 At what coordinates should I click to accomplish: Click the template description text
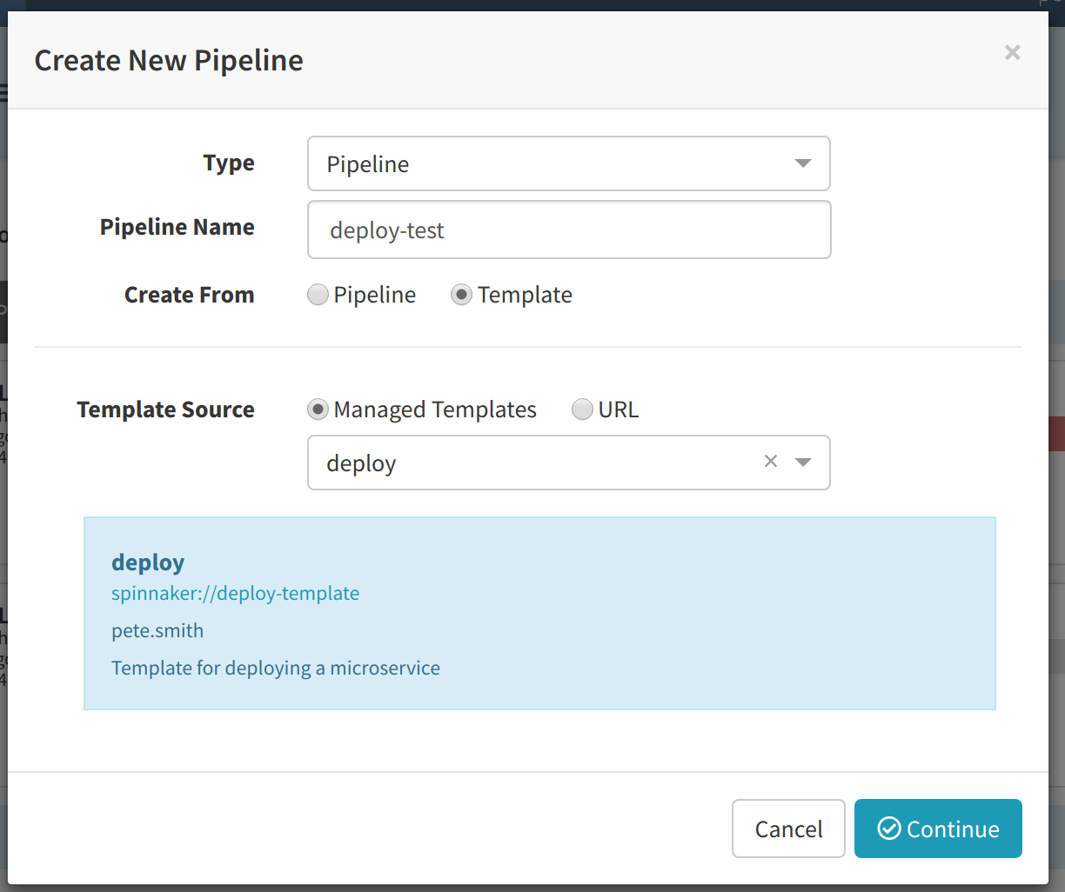[x=276, y=668]
